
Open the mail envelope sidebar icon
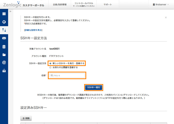[x=4, y=38]
